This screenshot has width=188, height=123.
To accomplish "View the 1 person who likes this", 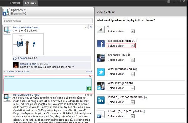I will 23,58.
